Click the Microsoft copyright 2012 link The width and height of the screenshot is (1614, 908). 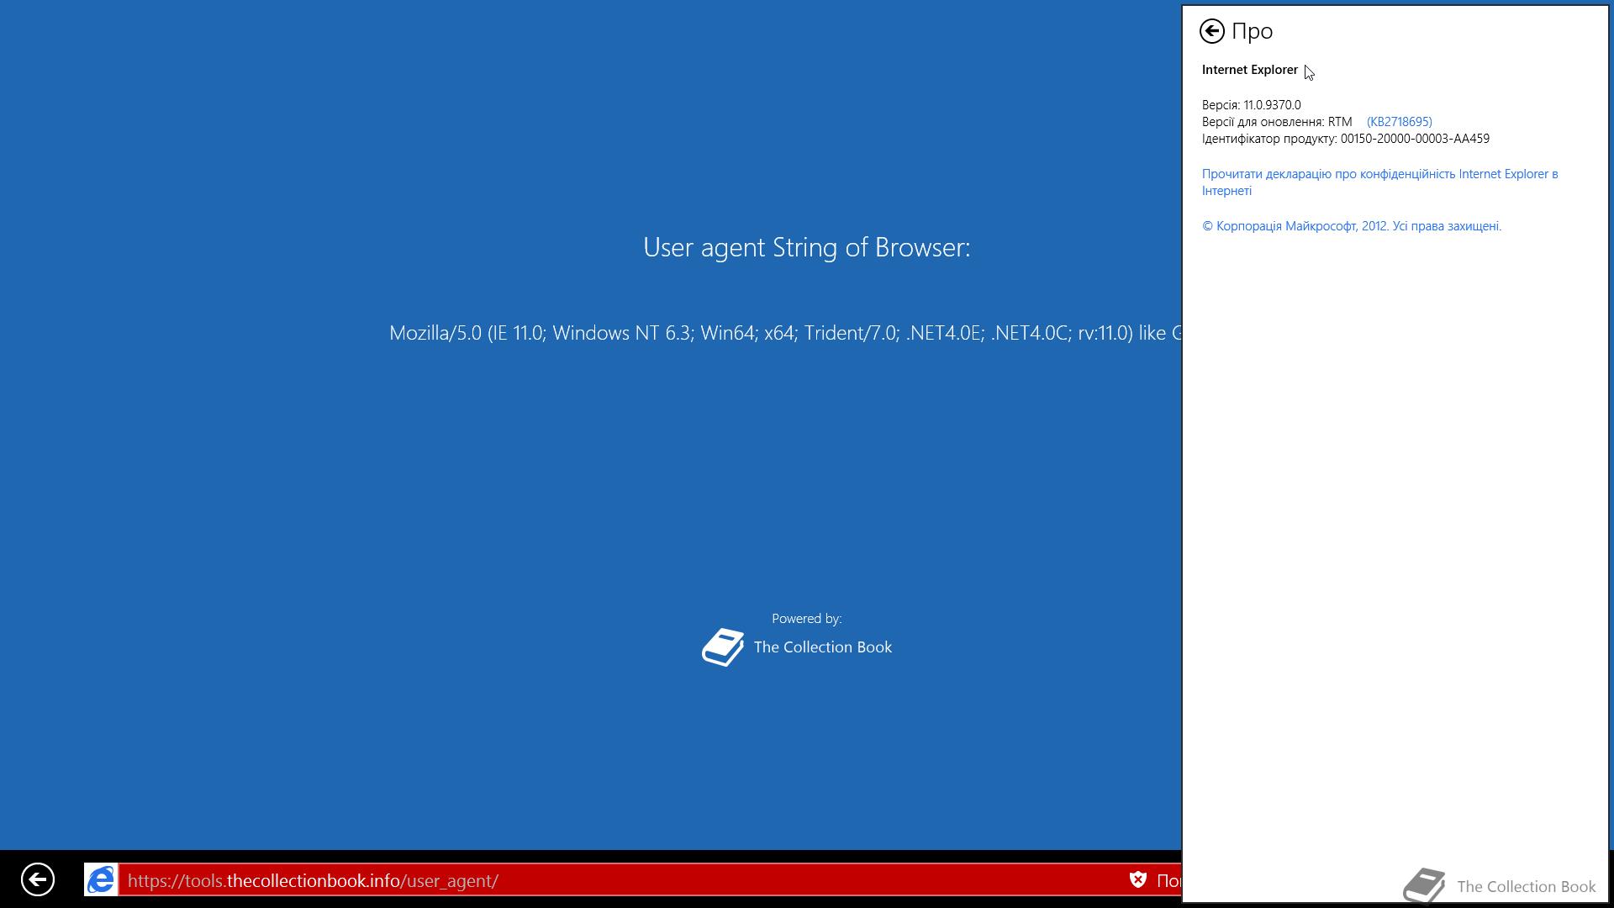pos(1351,226)
